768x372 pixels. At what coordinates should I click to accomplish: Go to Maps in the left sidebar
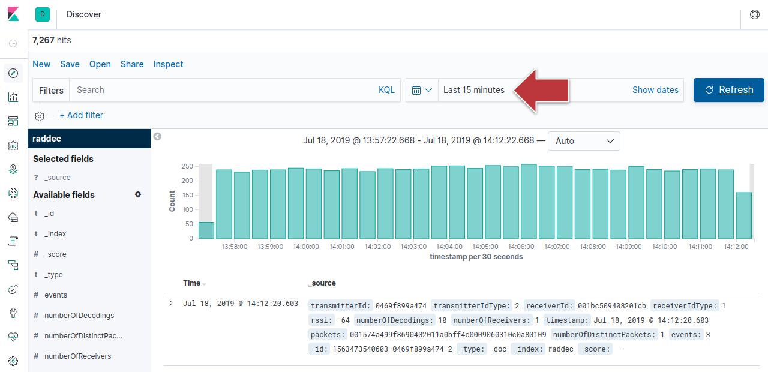click(x=13, y=169)
